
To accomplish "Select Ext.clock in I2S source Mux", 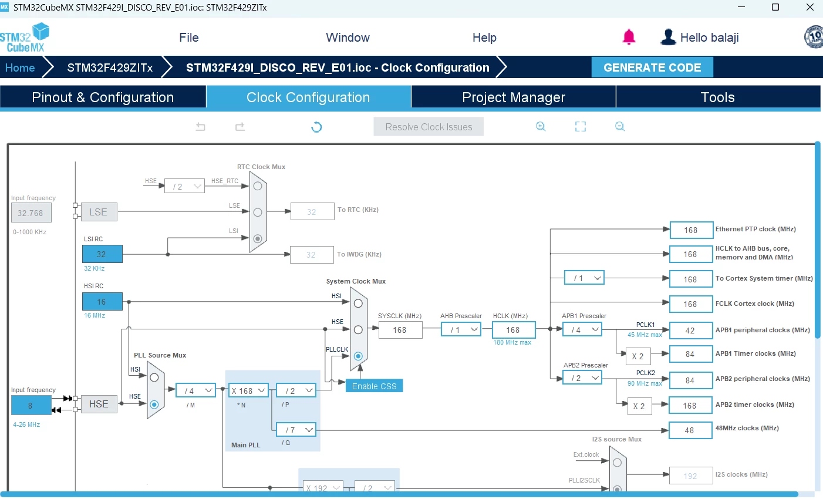I will [617, 463].
